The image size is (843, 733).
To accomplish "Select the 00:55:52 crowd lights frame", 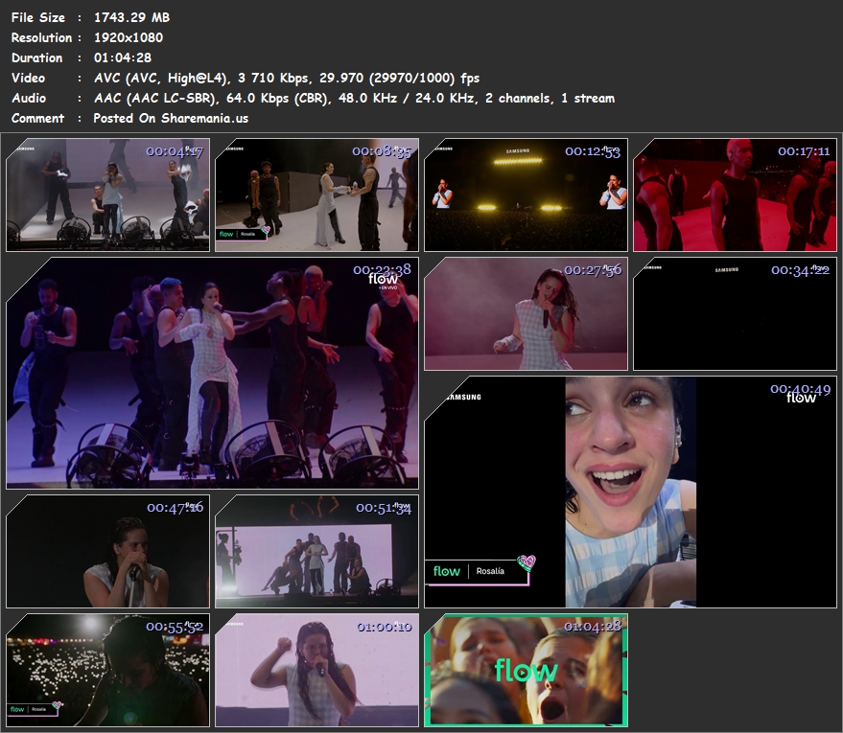I will coord(107,670).
